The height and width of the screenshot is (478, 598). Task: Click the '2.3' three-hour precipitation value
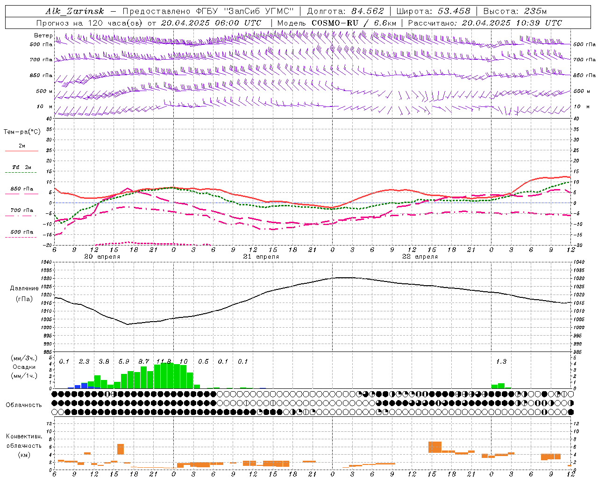(x=84, y=362)
